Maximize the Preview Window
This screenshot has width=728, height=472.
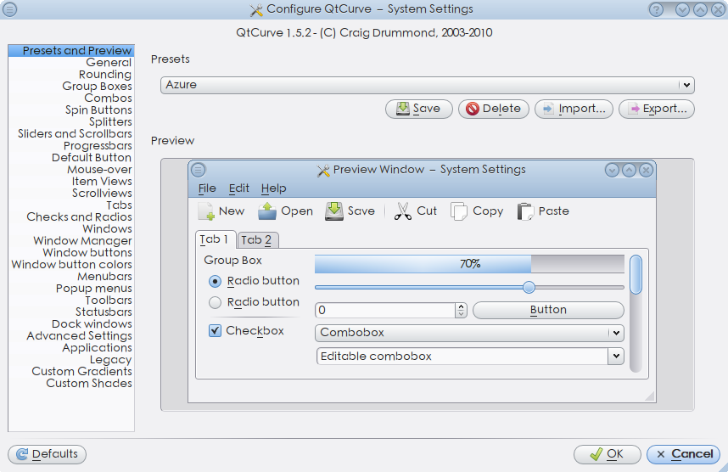629,170
